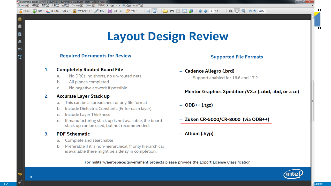Click 'PDF Schematic' heading

pos(73,134)
